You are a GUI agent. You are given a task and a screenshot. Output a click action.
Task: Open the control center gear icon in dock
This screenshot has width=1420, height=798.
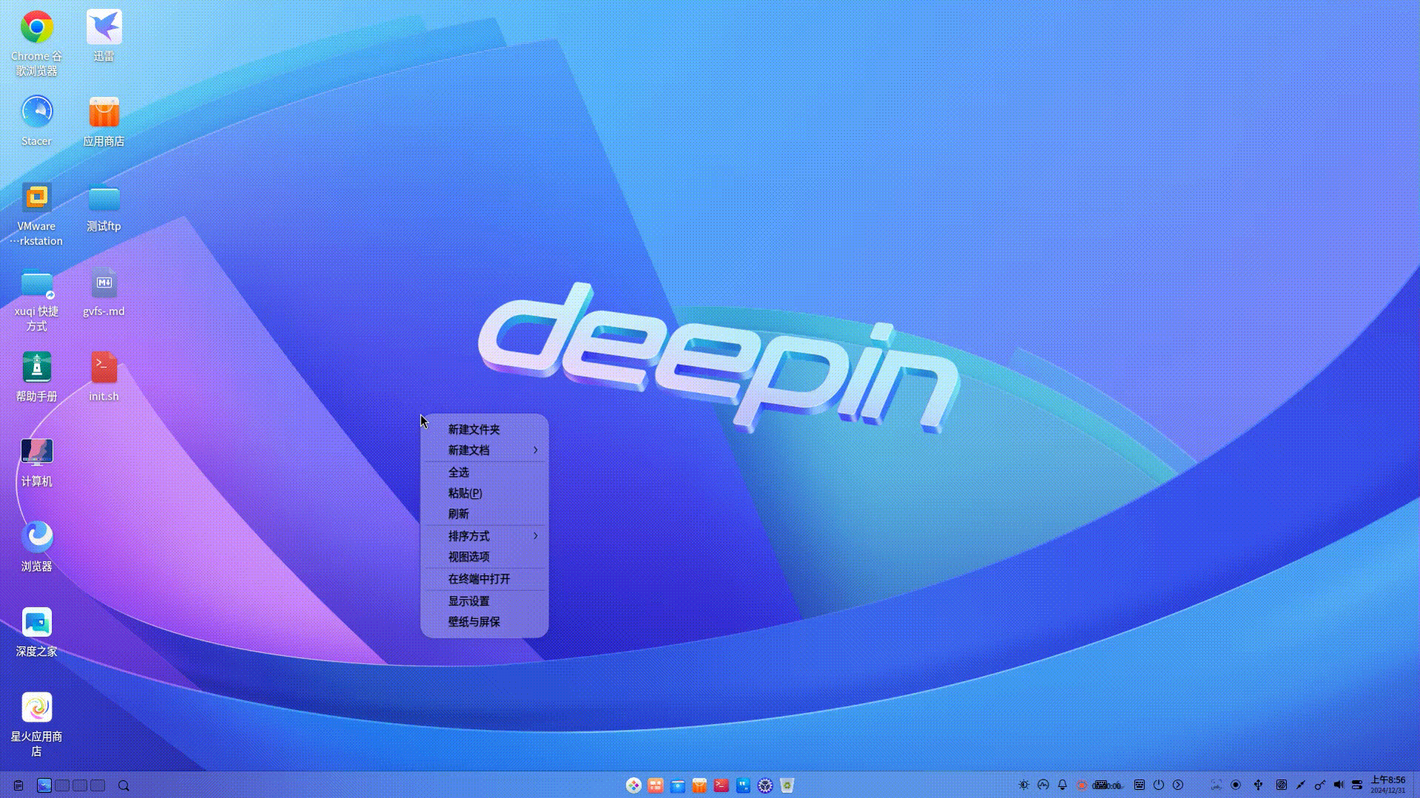[x=765, y=785]
